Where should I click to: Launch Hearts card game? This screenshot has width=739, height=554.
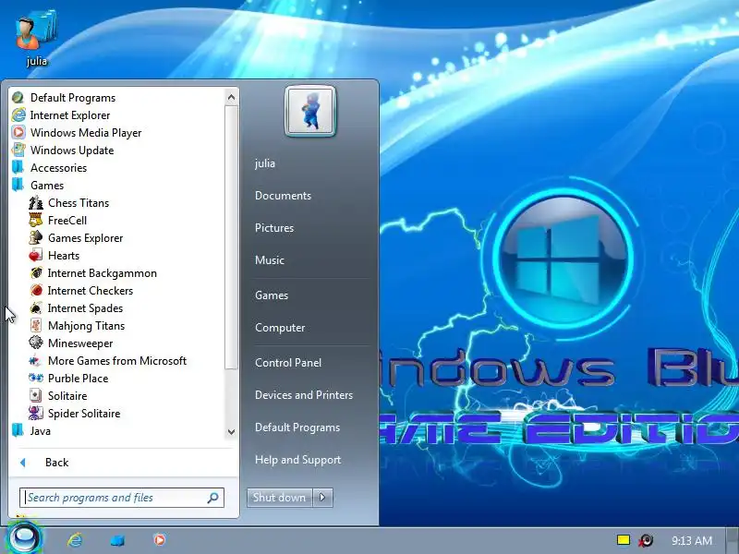[55, 256]
